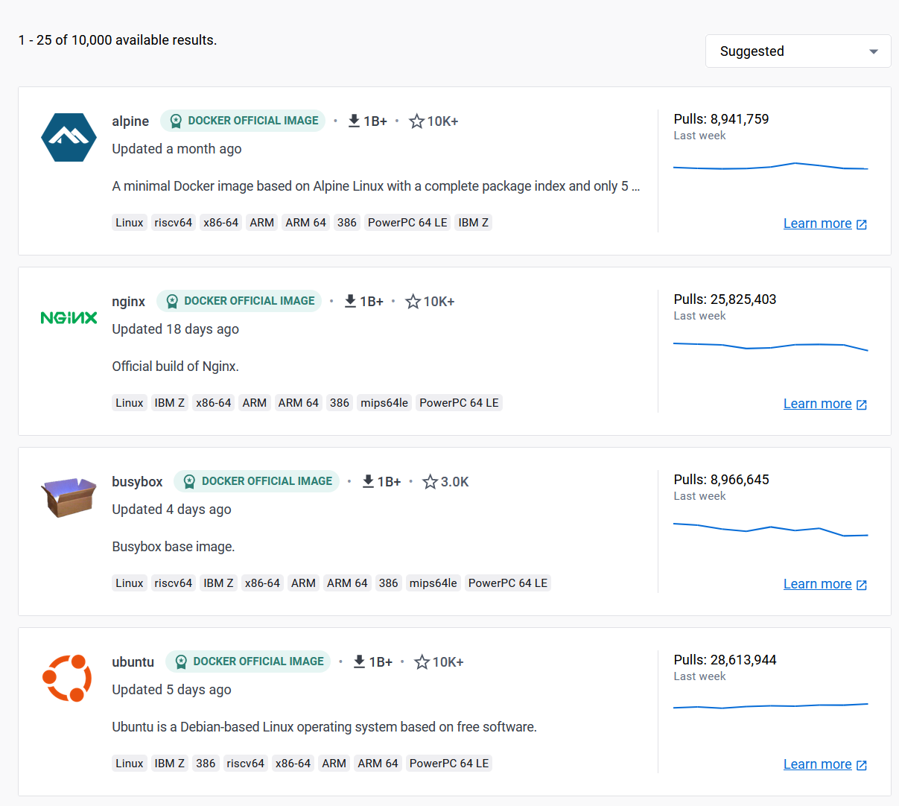This screenshot has height=806, width=899.
Task: Open the ubuntu image title
Action: pyautogui.click(x=133, y=661)
